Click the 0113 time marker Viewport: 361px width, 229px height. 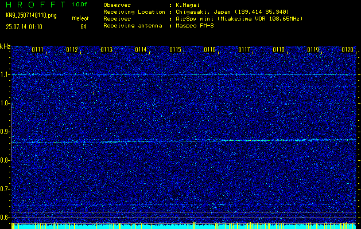[106, 50]
